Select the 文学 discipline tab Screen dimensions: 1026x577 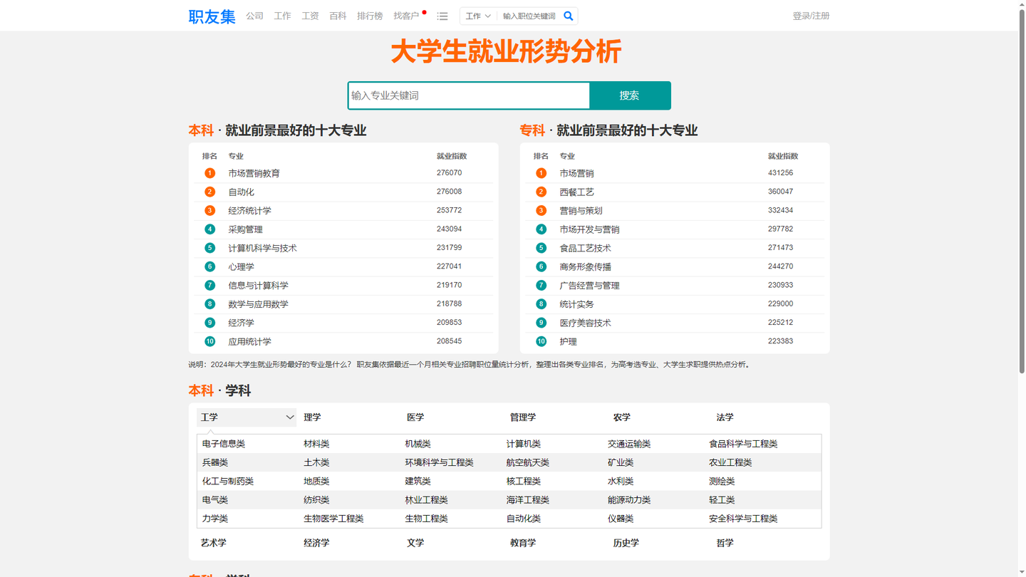coord(415,543)
